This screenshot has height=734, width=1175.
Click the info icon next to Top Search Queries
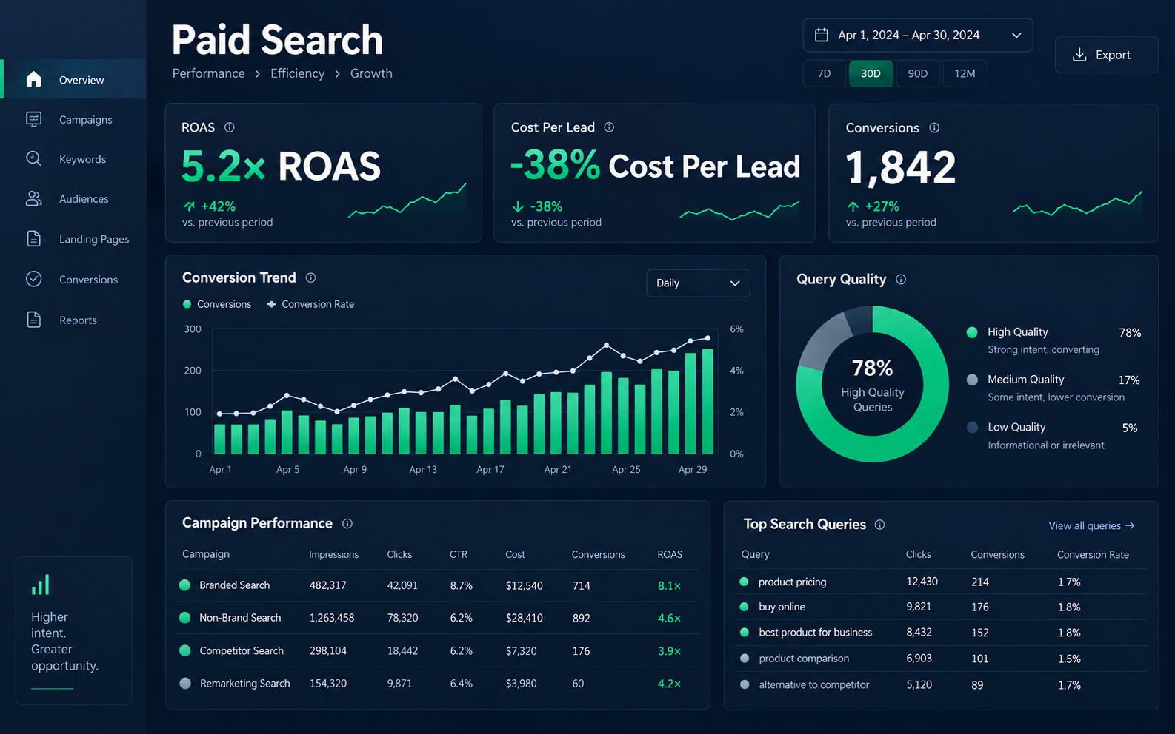point(879,525)
